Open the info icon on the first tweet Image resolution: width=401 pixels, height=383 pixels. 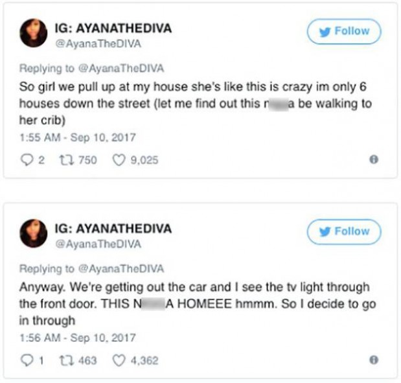click(374, 159)
